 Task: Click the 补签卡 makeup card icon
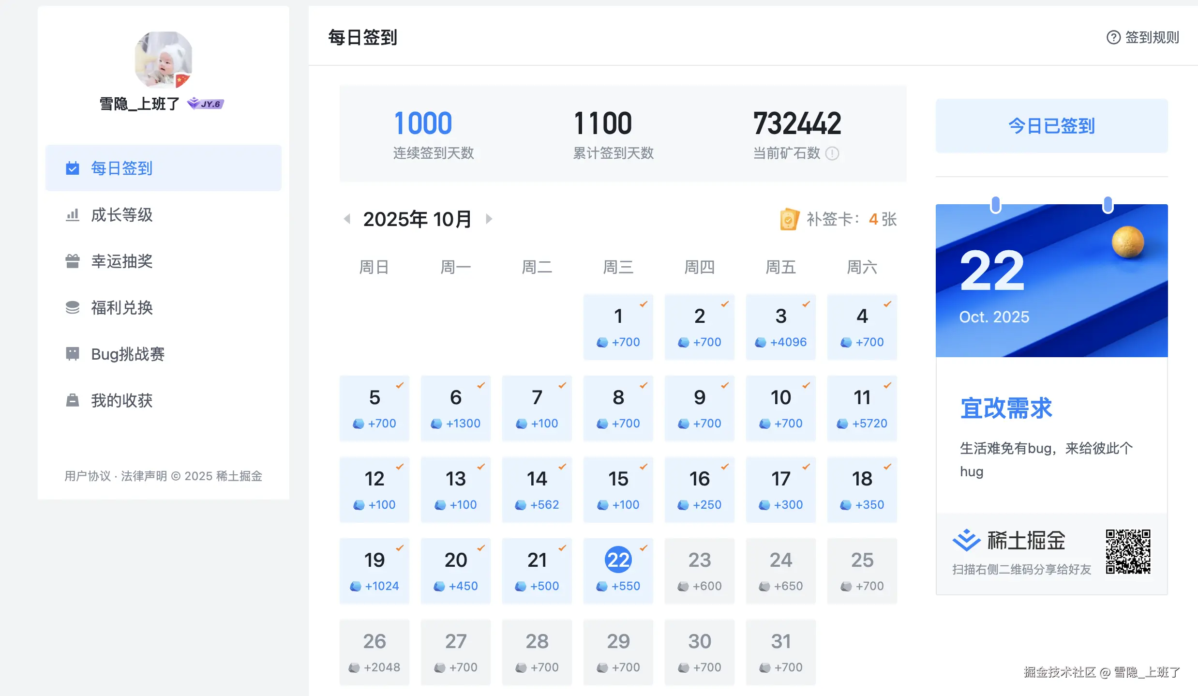point(789,219)
